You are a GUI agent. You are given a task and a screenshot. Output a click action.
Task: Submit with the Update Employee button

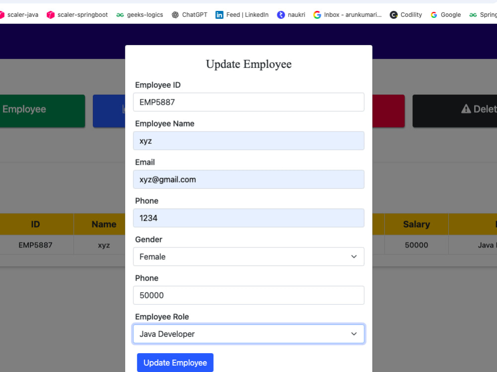point(175,363)
